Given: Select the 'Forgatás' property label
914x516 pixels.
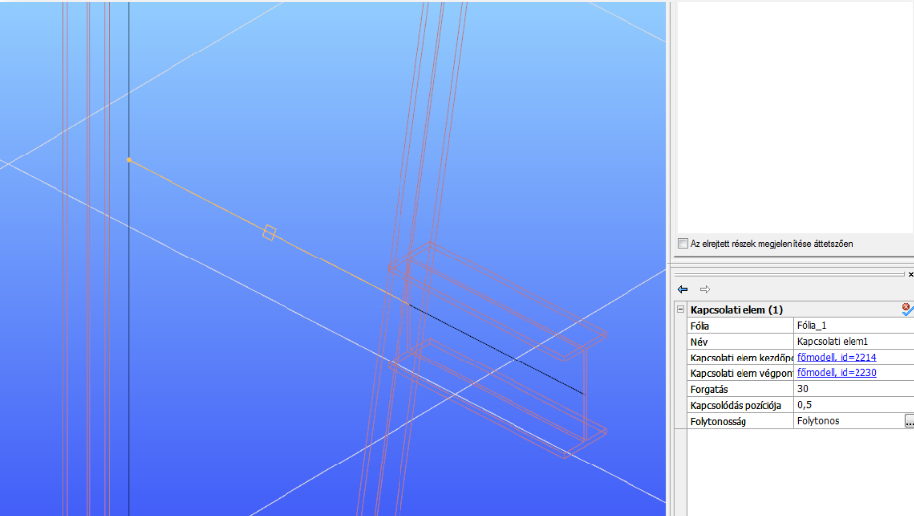Looking at the screenshot, I should point(709,389).
